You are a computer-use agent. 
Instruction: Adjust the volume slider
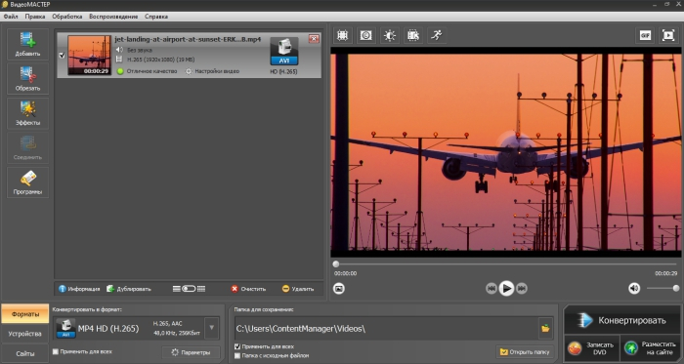pyautogui.click(x=663, y=288)
